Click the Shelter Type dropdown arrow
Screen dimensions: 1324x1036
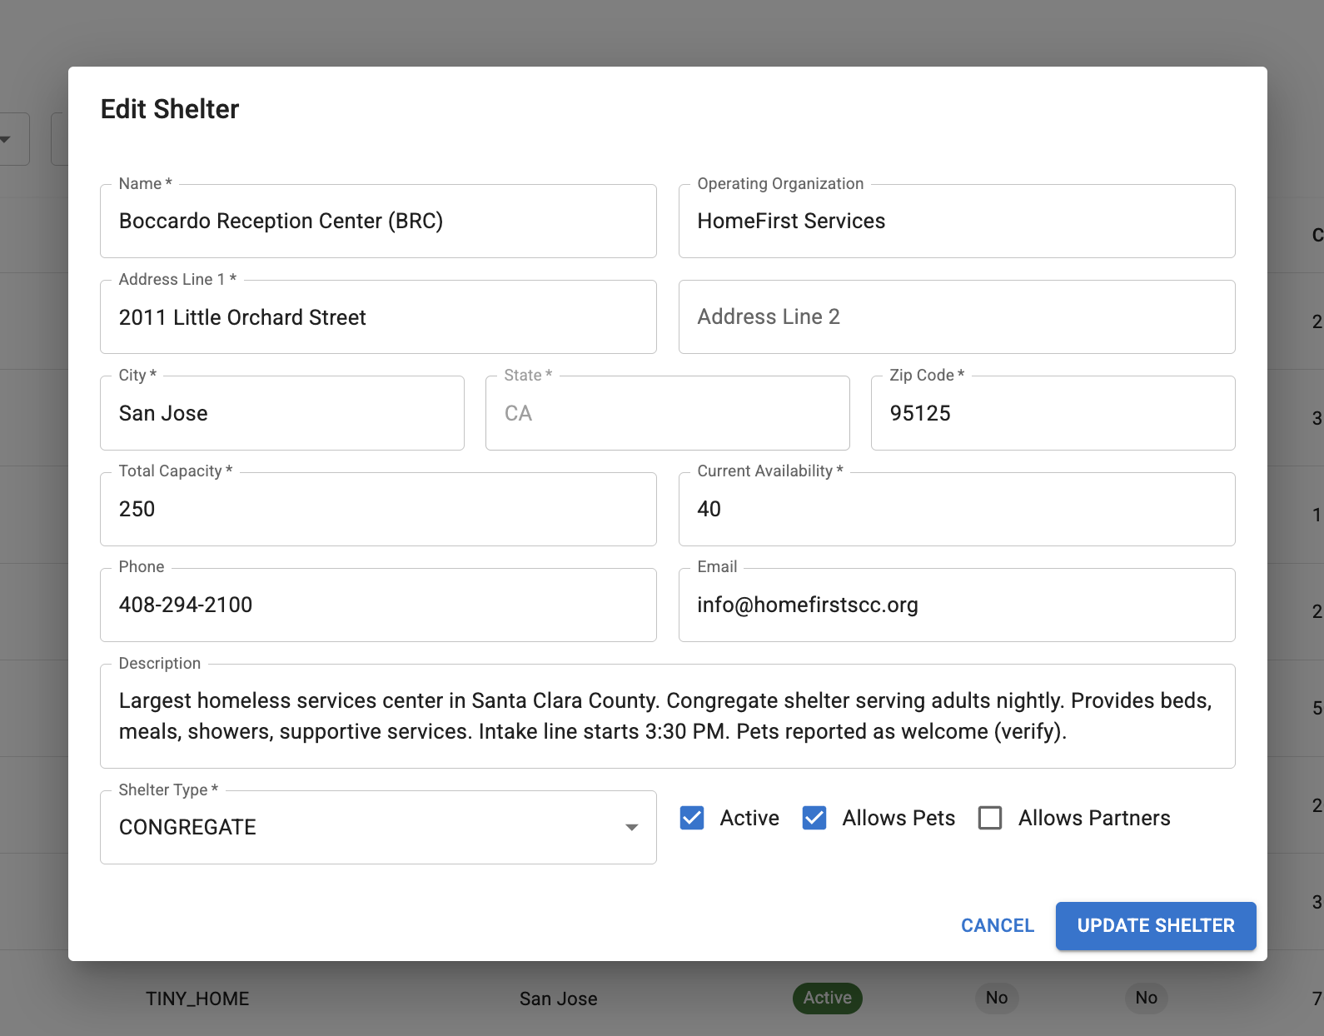click(632, 827)
